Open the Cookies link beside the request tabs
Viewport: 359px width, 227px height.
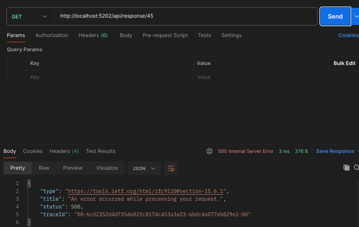(348, 35)
